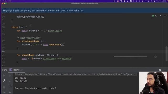
Task: Click the uppercase() call on line 38
Action: tap(57, 45)
